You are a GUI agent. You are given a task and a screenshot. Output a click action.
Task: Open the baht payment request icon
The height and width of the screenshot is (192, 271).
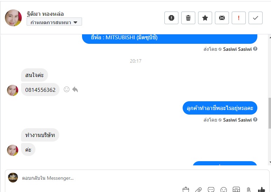click(249, 190)
